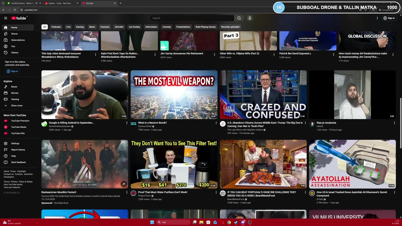402x226 pixels.
Task: Click the Curious Droid channel name
Action: pos(144,126)
